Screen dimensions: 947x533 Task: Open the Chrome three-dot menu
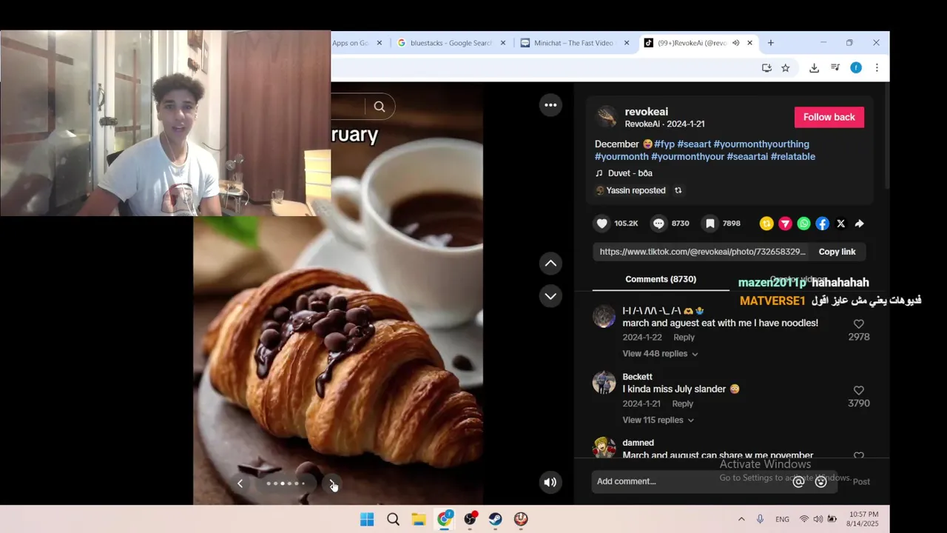[x=877, y=68]
